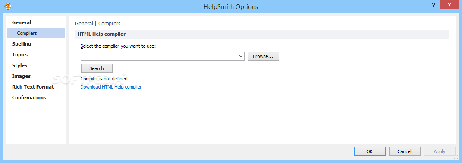Open the Spelling options page
Screen dimensions: 462x163
click(x=22, y=44)
